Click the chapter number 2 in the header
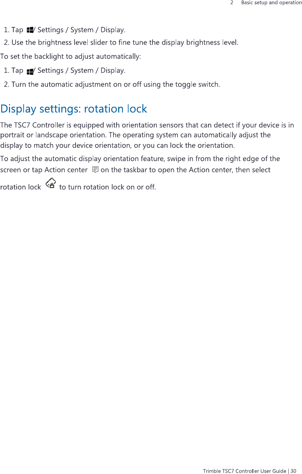The width and height of the screenshot is (302, 474). point(232,3)
